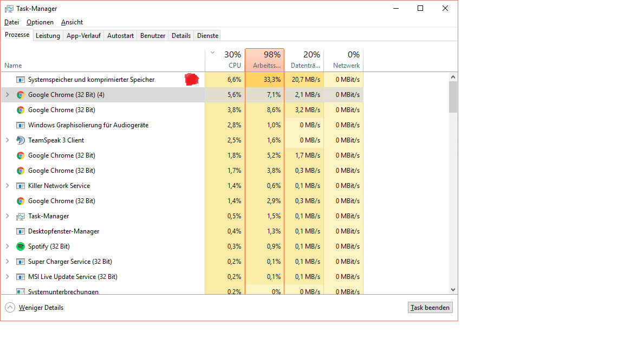Click the Task-Manager process row icon

coord(20,216)
